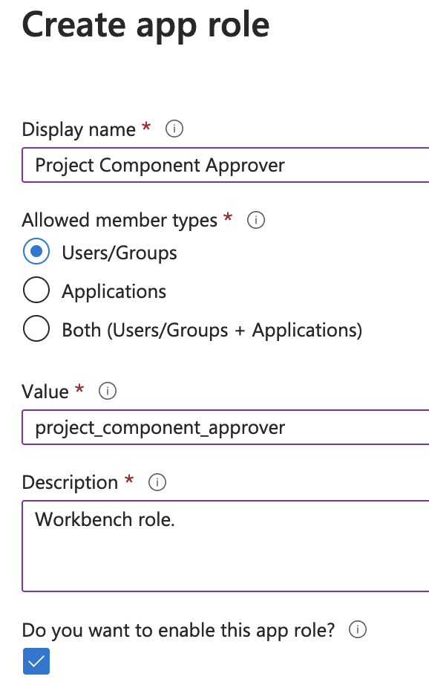429x685 pixels.
Task: Click the info icon next to Description
Action: pos(157,482)
